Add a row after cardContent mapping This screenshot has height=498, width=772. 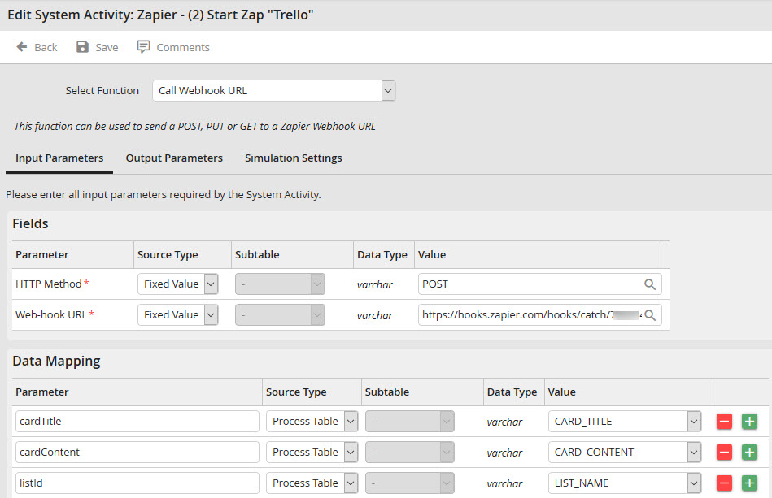pyautogui.click(x=749, y=453)
